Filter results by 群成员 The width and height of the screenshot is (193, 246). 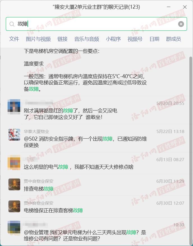click(x=173, y=39)
